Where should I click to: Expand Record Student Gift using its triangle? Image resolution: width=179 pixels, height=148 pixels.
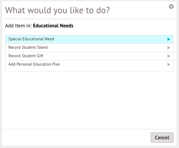168,56
